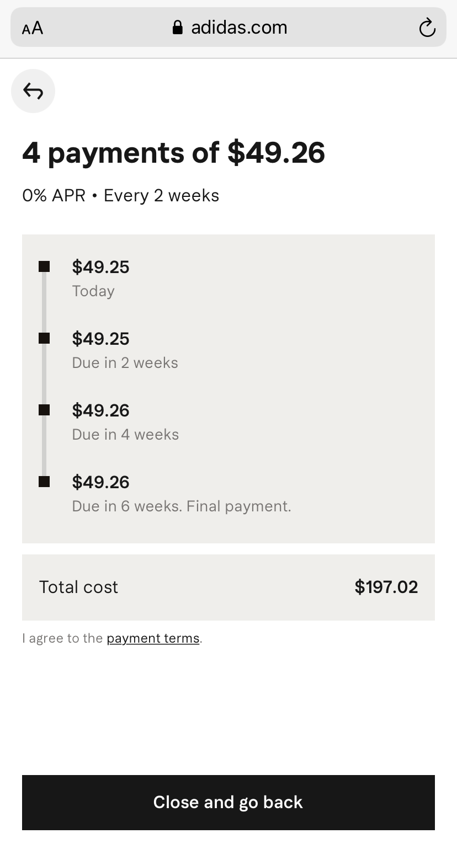Click the padlock icon in address bar
The width and height of the screenshot is (457, 844).
178,28
